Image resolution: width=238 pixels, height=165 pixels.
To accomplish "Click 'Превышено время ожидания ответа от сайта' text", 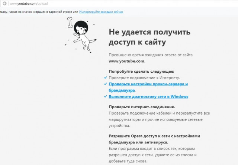I will [151, 55].
